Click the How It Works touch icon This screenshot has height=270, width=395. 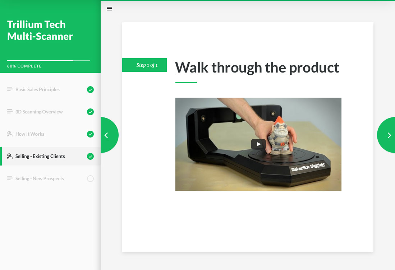pos(10,134)
